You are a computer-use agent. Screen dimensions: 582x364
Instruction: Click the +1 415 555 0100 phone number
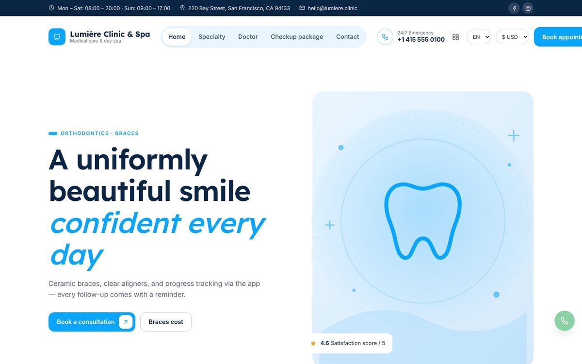[421, 40]
